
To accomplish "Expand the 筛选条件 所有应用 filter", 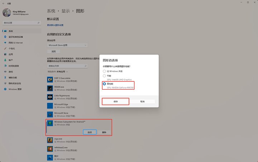I will (58, 72).
